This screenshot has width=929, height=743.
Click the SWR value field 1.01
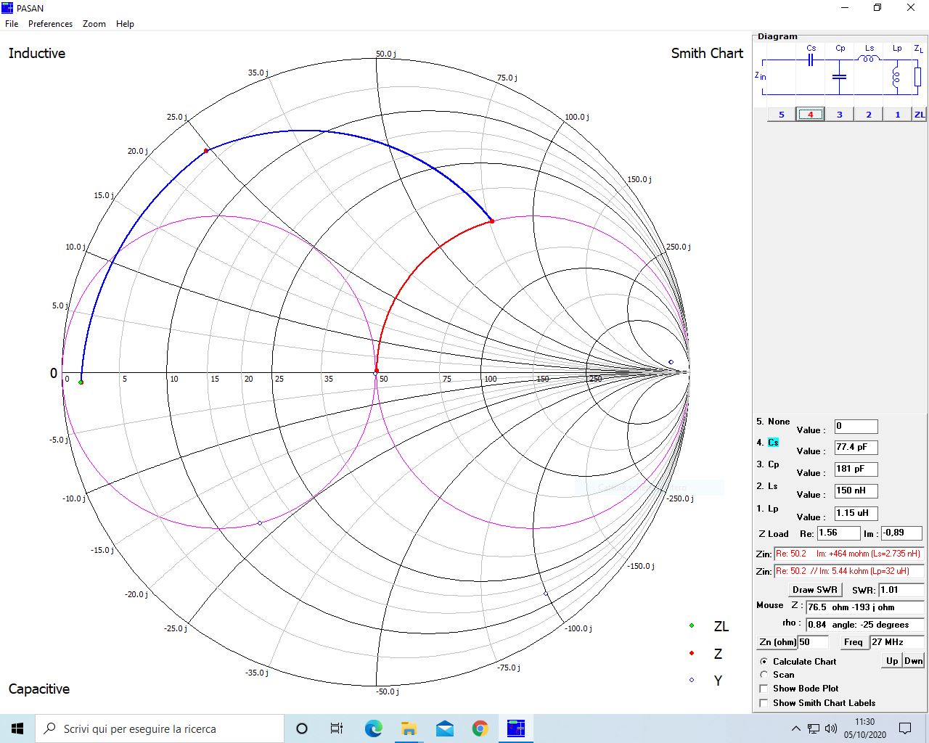[901, 590]
